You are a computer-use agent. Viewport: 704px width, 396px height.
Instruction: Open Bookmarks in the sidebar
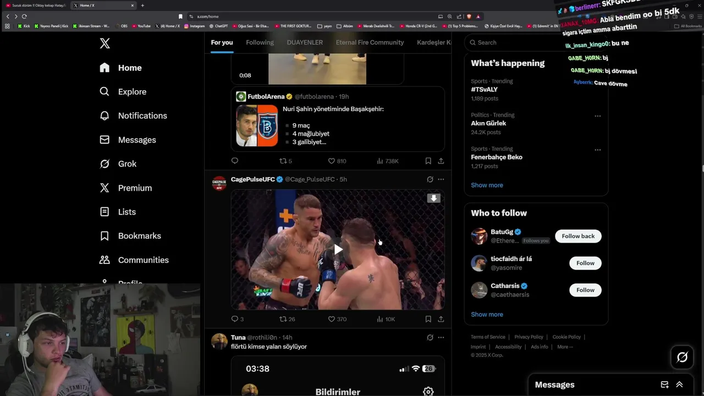coord(130,236)
